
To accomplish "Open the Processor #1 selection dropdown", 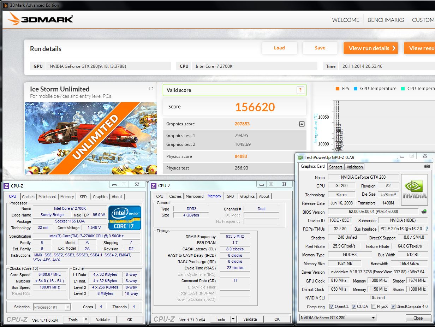I will coord(52,307).
